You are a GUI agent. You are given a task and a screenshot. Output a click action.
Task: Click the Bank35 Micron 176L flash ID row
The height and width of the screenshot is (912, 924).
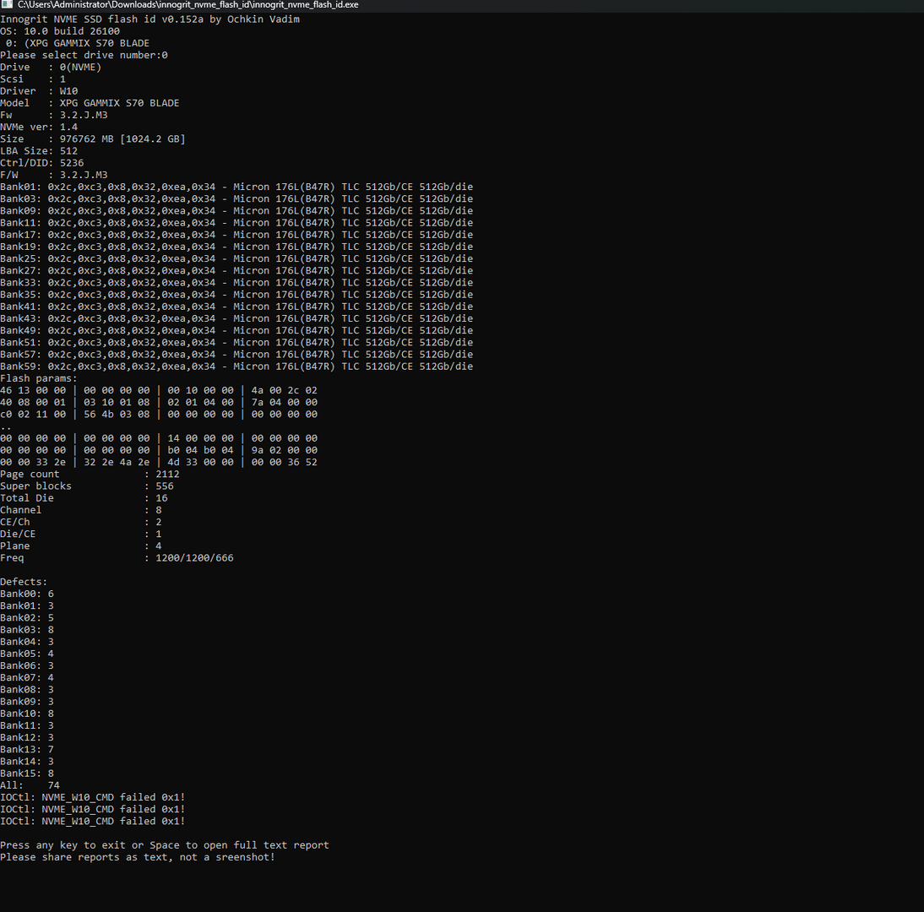tap(236, 295)
